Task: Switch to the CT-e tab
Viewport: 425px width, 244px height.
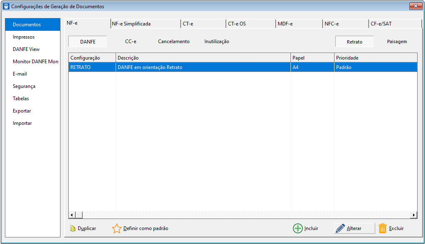Action: coord(203,24)
